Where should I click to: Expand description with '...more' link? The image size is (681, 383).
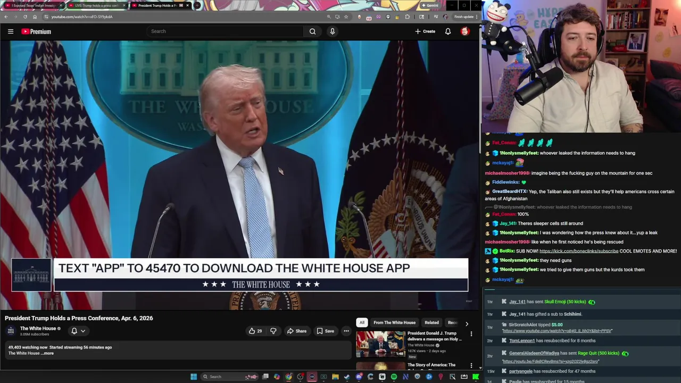48,353
